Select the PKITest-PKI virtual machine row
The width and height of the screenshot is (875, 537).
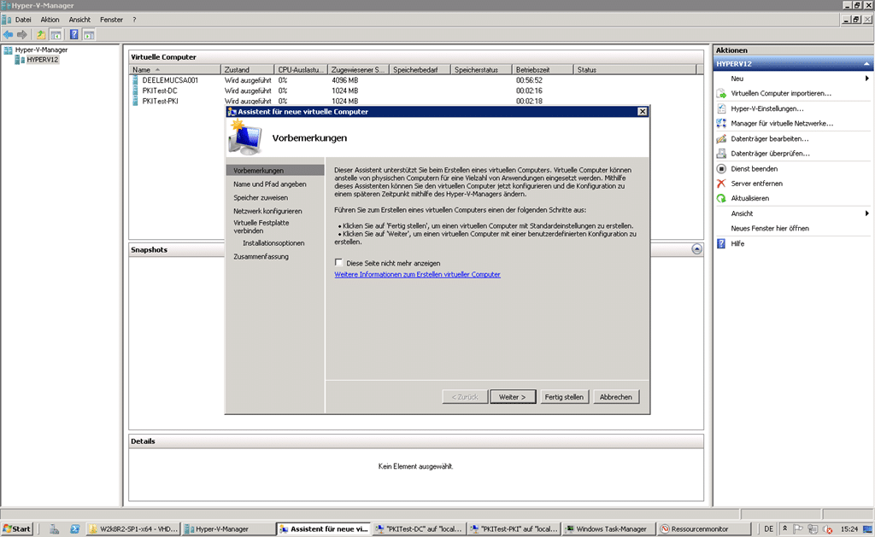[416, 101]
